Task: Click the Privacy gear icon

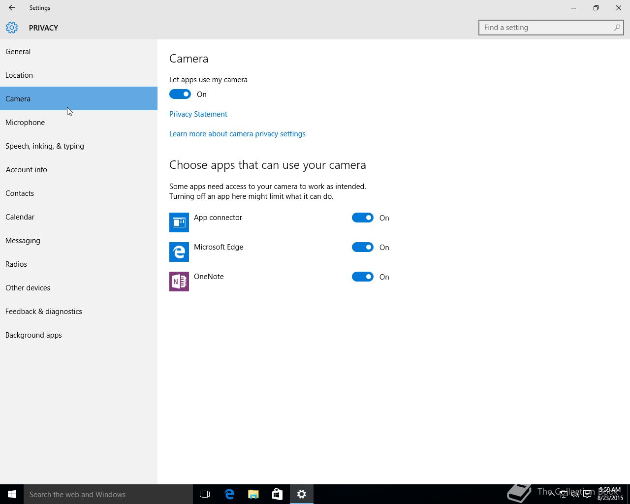Action: 12,28
